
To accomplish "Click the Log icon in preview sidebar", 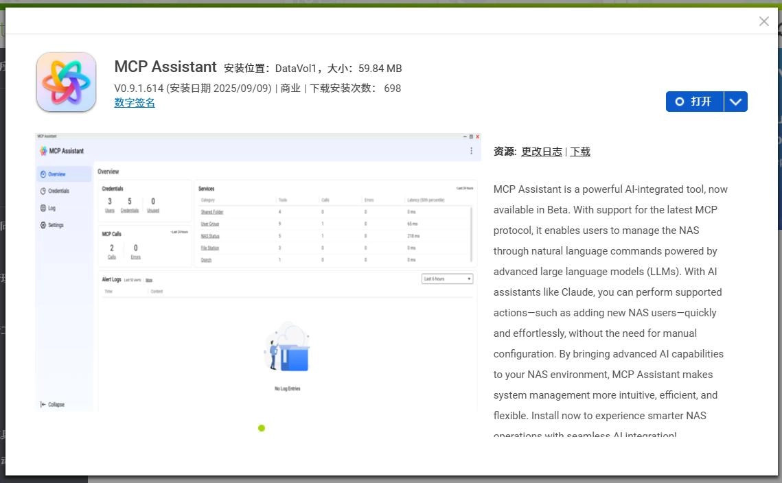I will tap(43, 208).
